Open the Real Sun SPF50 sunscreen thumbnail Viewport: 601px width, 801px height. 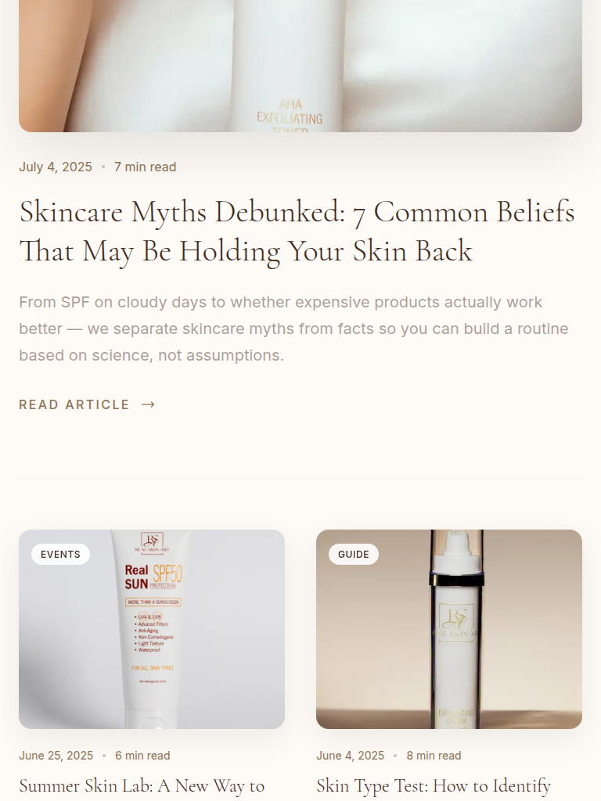[x=152, y=630]
